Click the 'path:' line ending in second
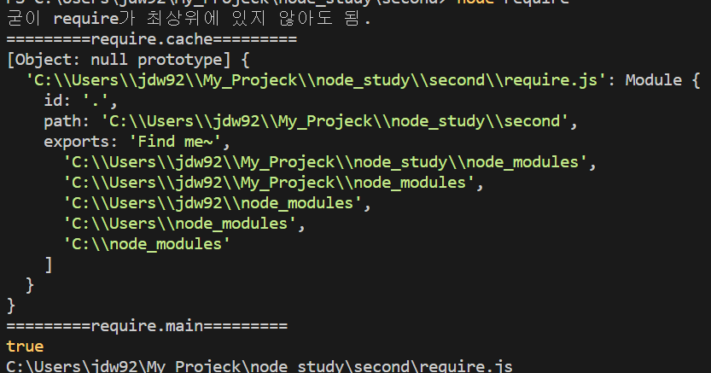 click(311, 121)
